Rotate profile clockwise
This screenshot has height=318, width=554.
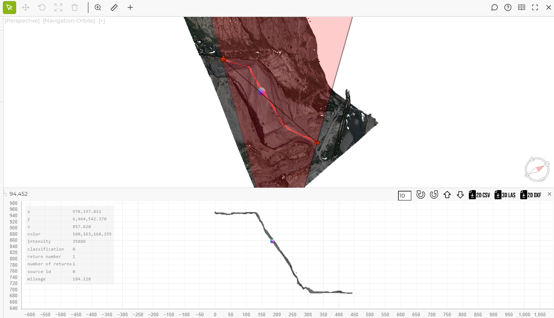point(421,195)
